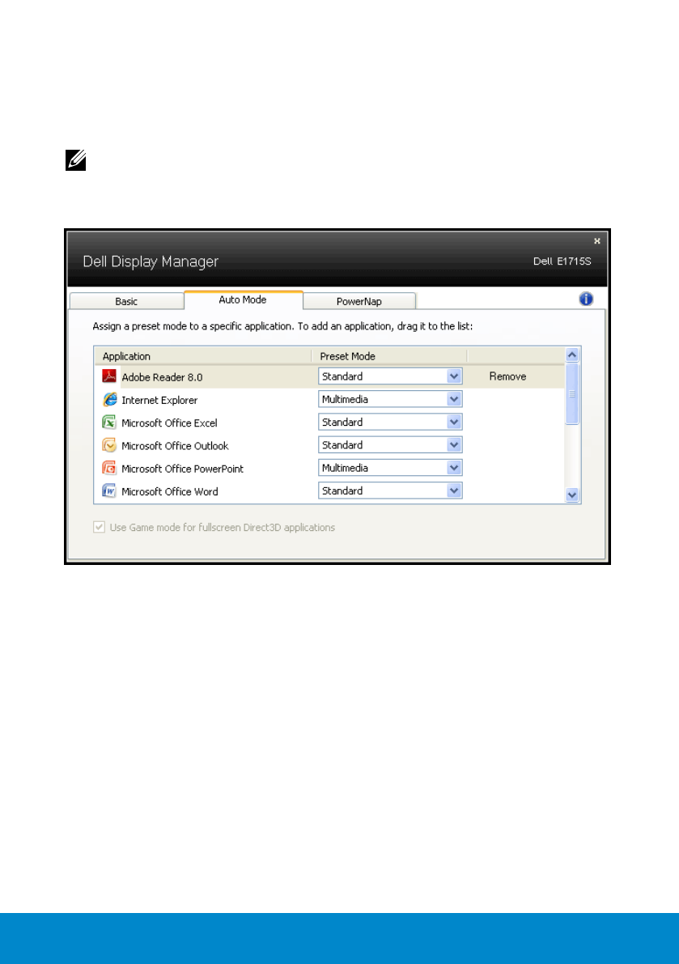Open the blue info icon
The image size is (679, 964).
[x=586, y=299]
